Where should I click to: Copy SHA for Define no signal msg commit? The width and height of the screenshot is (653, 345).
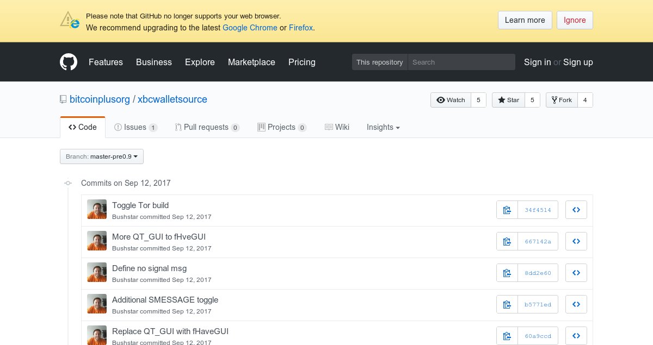pyautogui.click(x=507, y=273)
